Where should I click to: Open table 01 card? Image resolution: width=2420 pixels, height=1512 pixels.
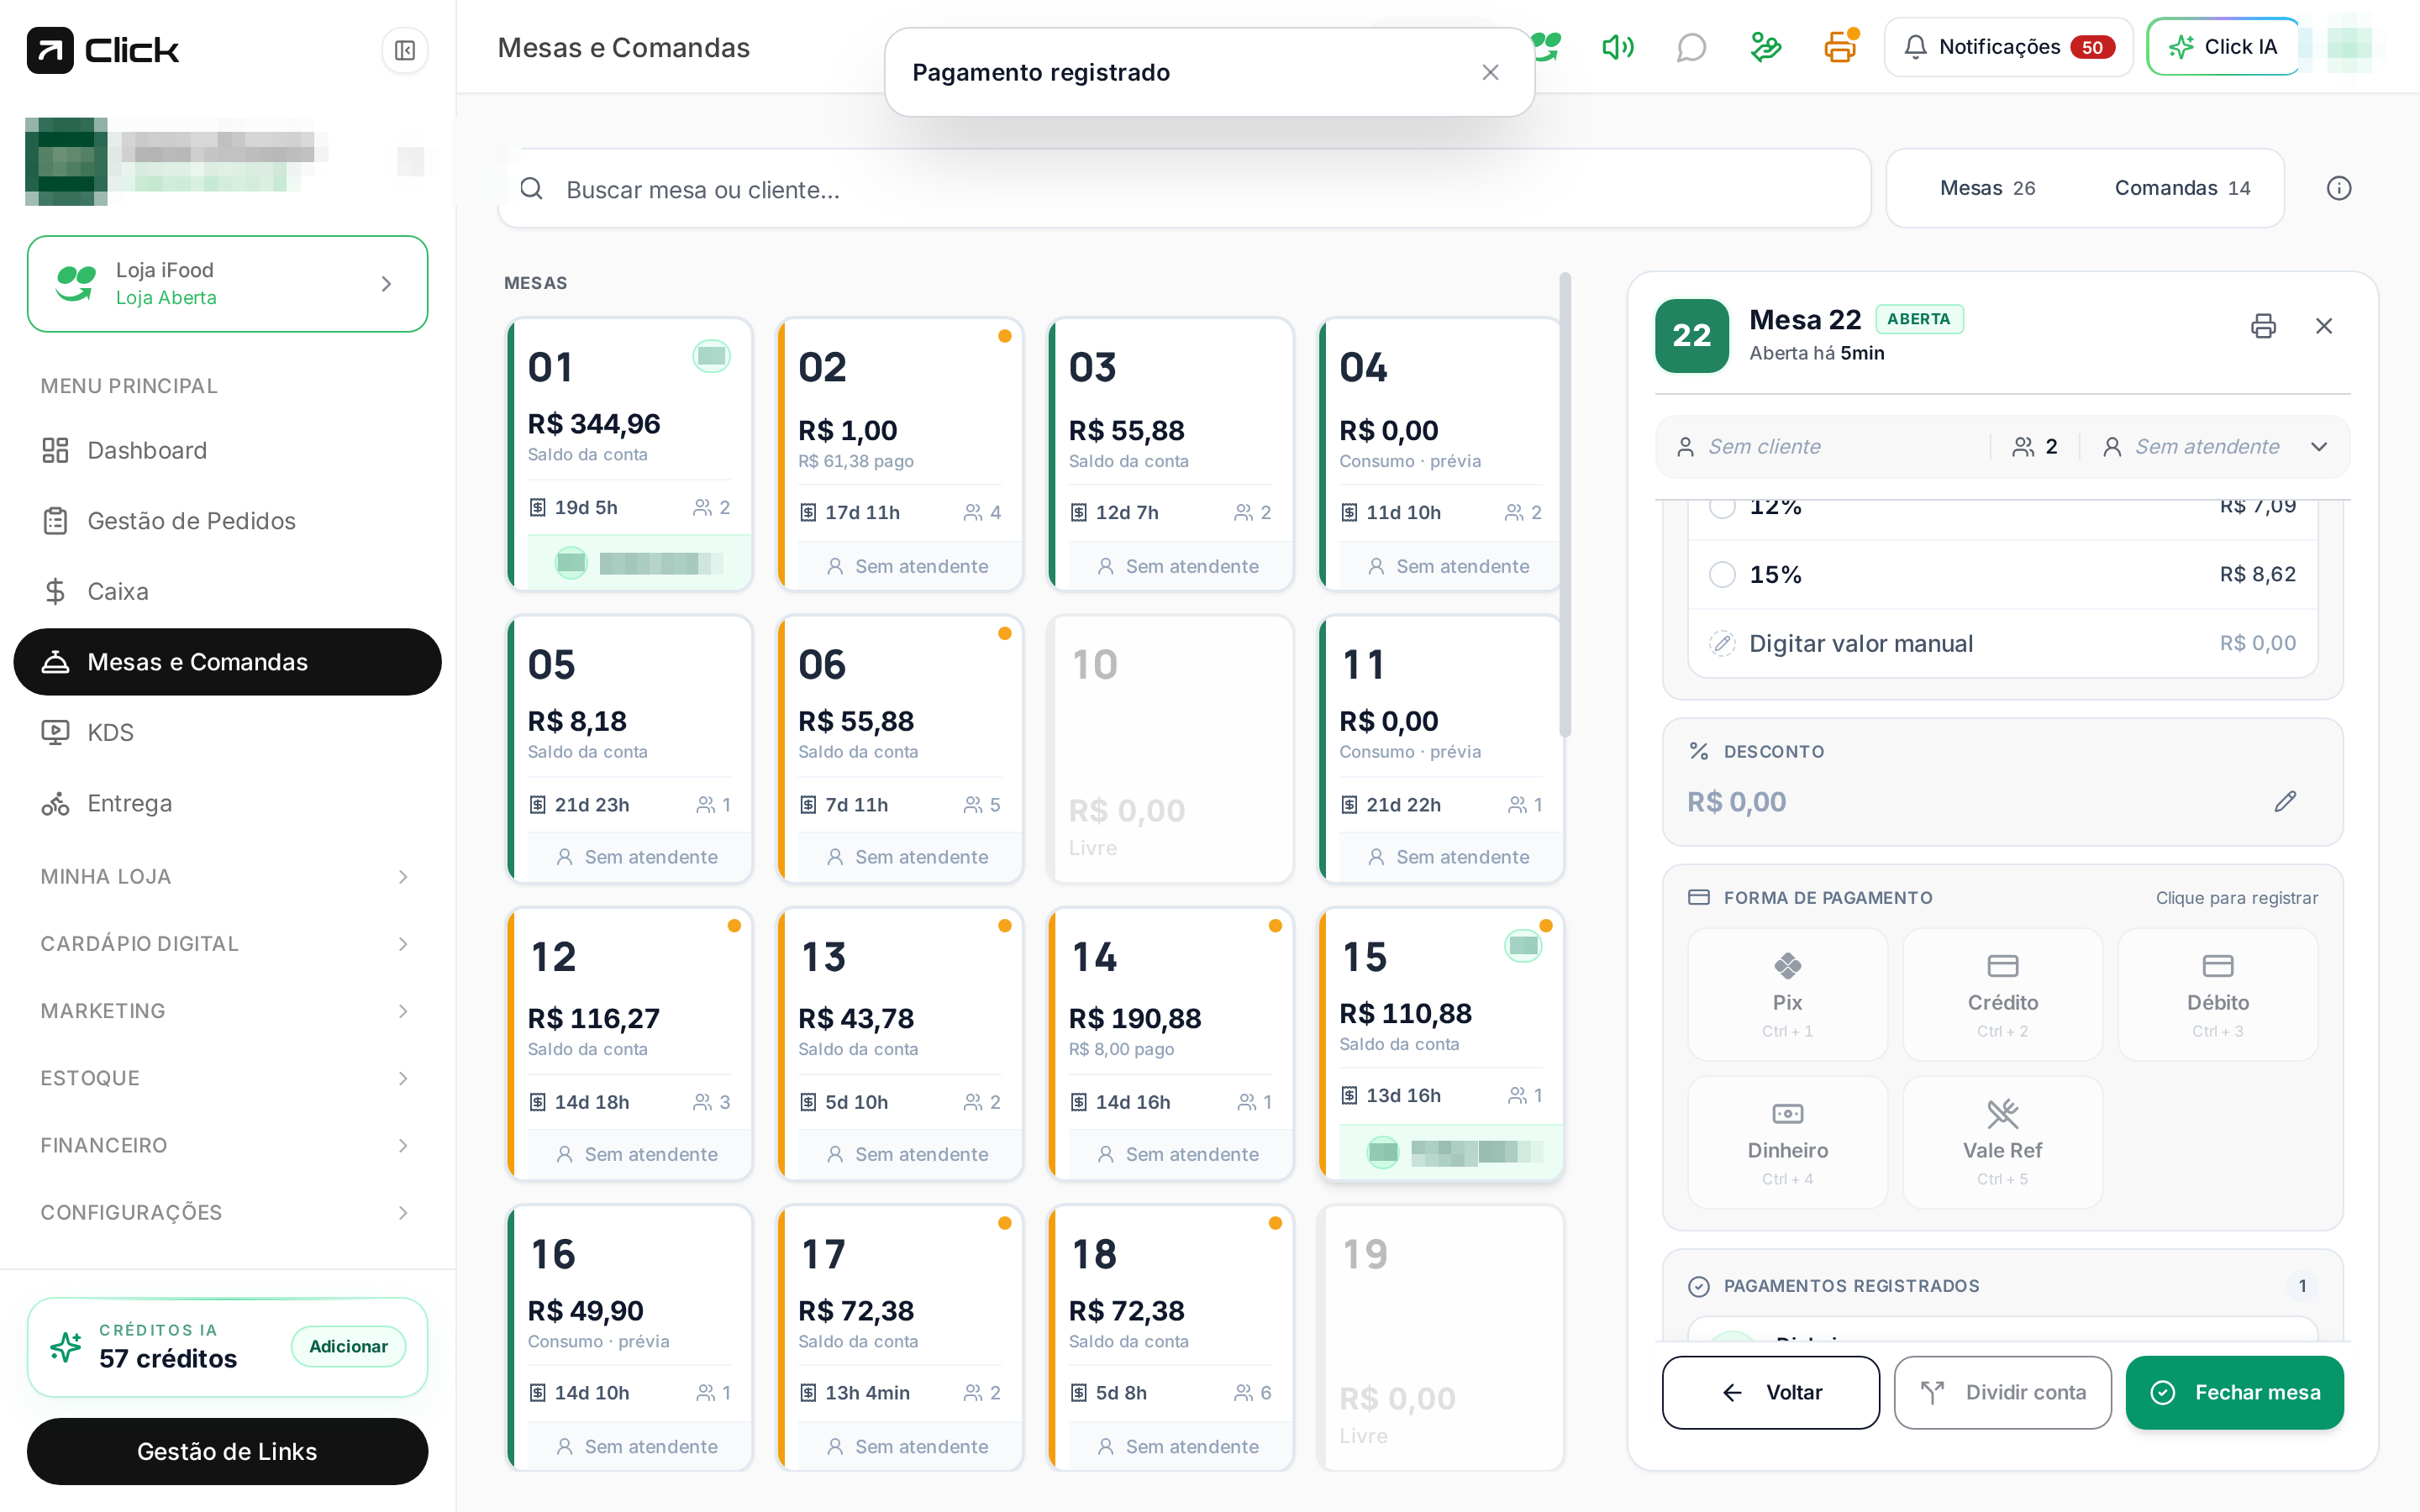pos(630,454)
